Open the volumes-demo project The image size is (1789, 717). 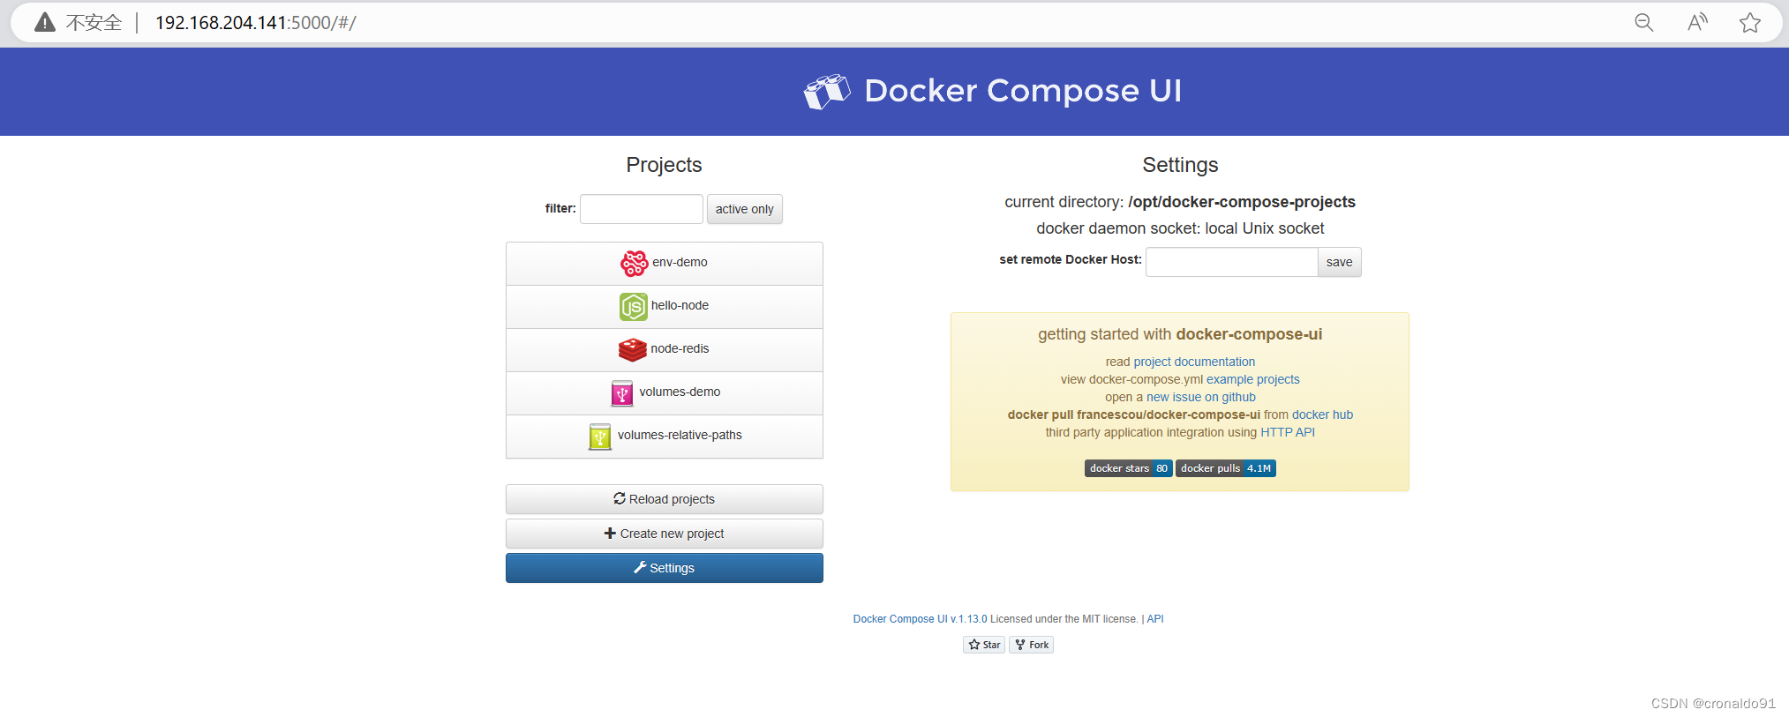tap(665, 392)
